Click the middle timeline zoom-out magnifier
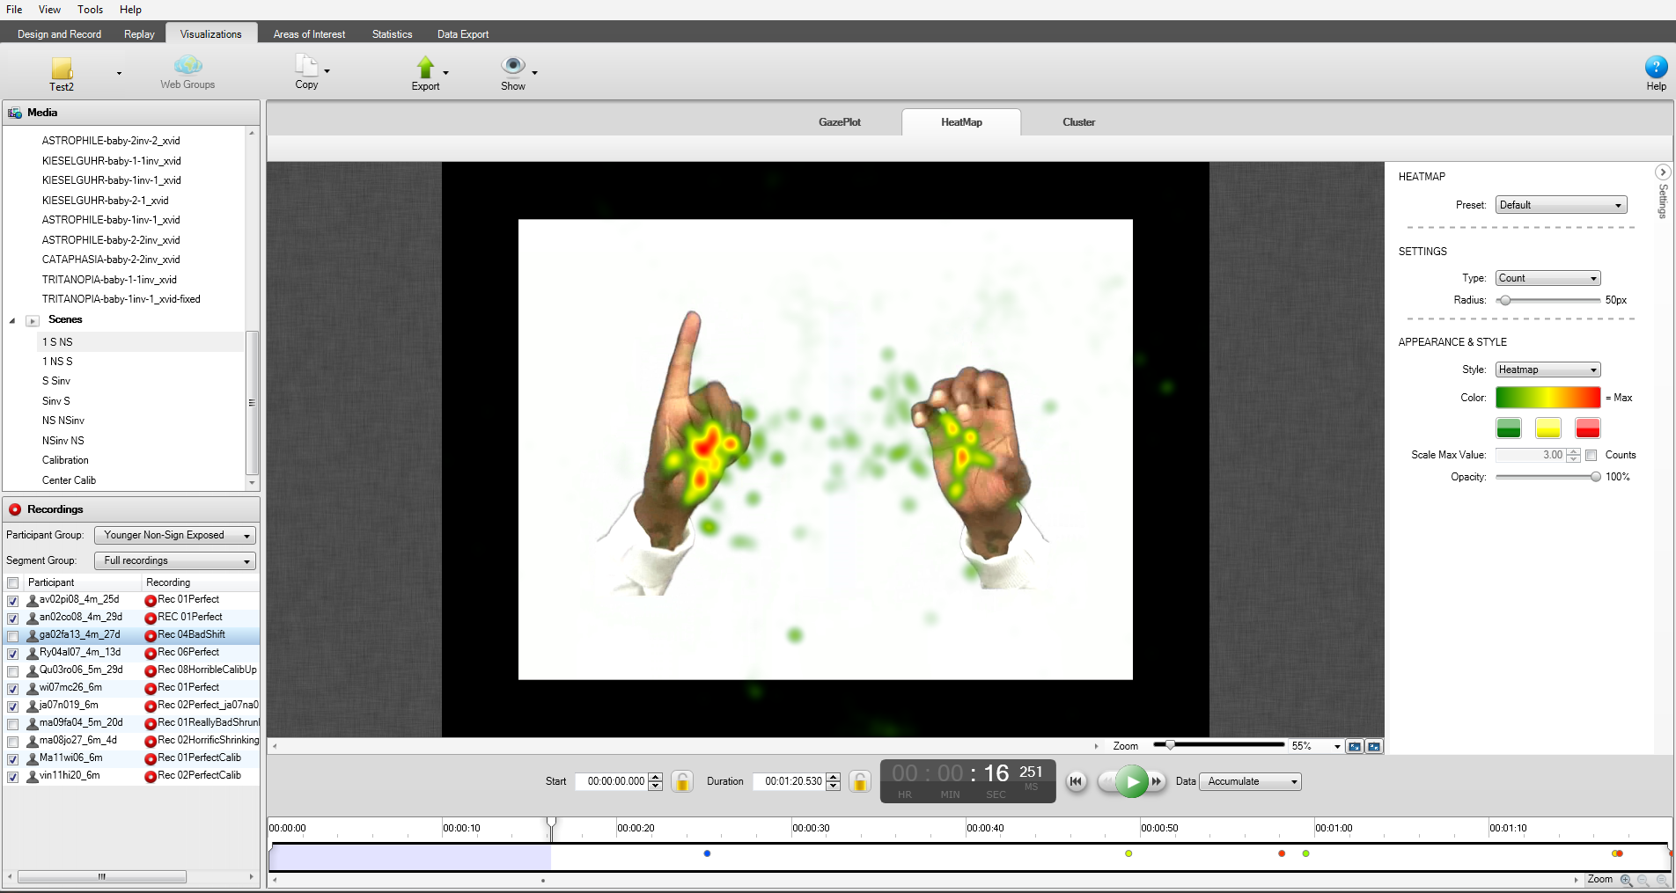 click(x=1643, y=880)
